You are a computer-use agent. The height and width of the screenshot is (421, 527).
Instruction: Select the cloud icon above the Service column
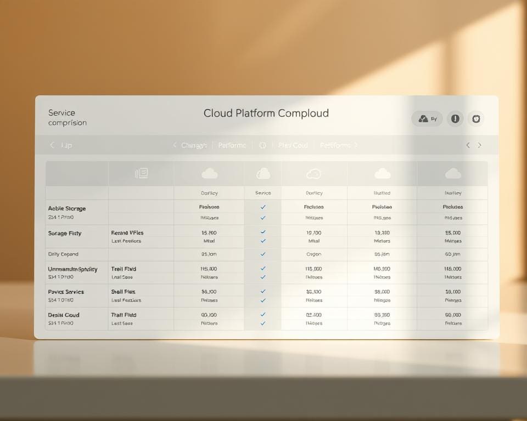[x=262, y=173]
